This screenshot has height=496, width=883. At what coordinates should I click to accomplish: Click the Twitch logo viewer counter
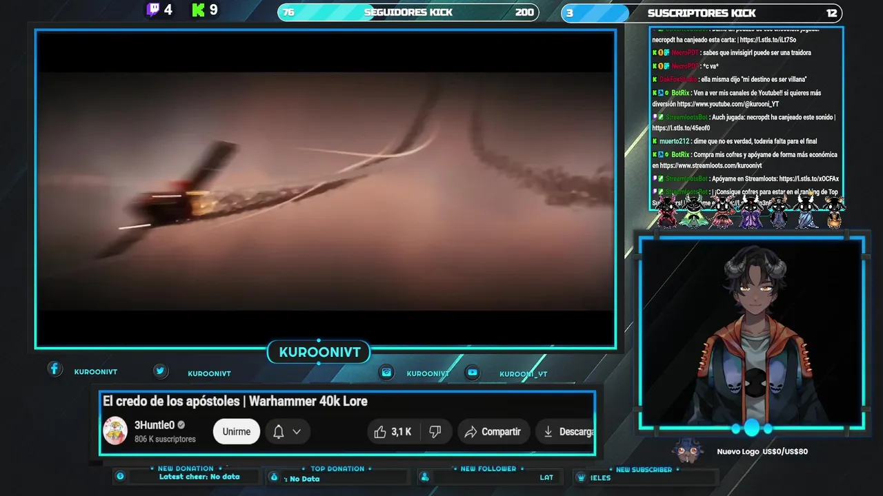pyautogui.click(x=159, y=10)
